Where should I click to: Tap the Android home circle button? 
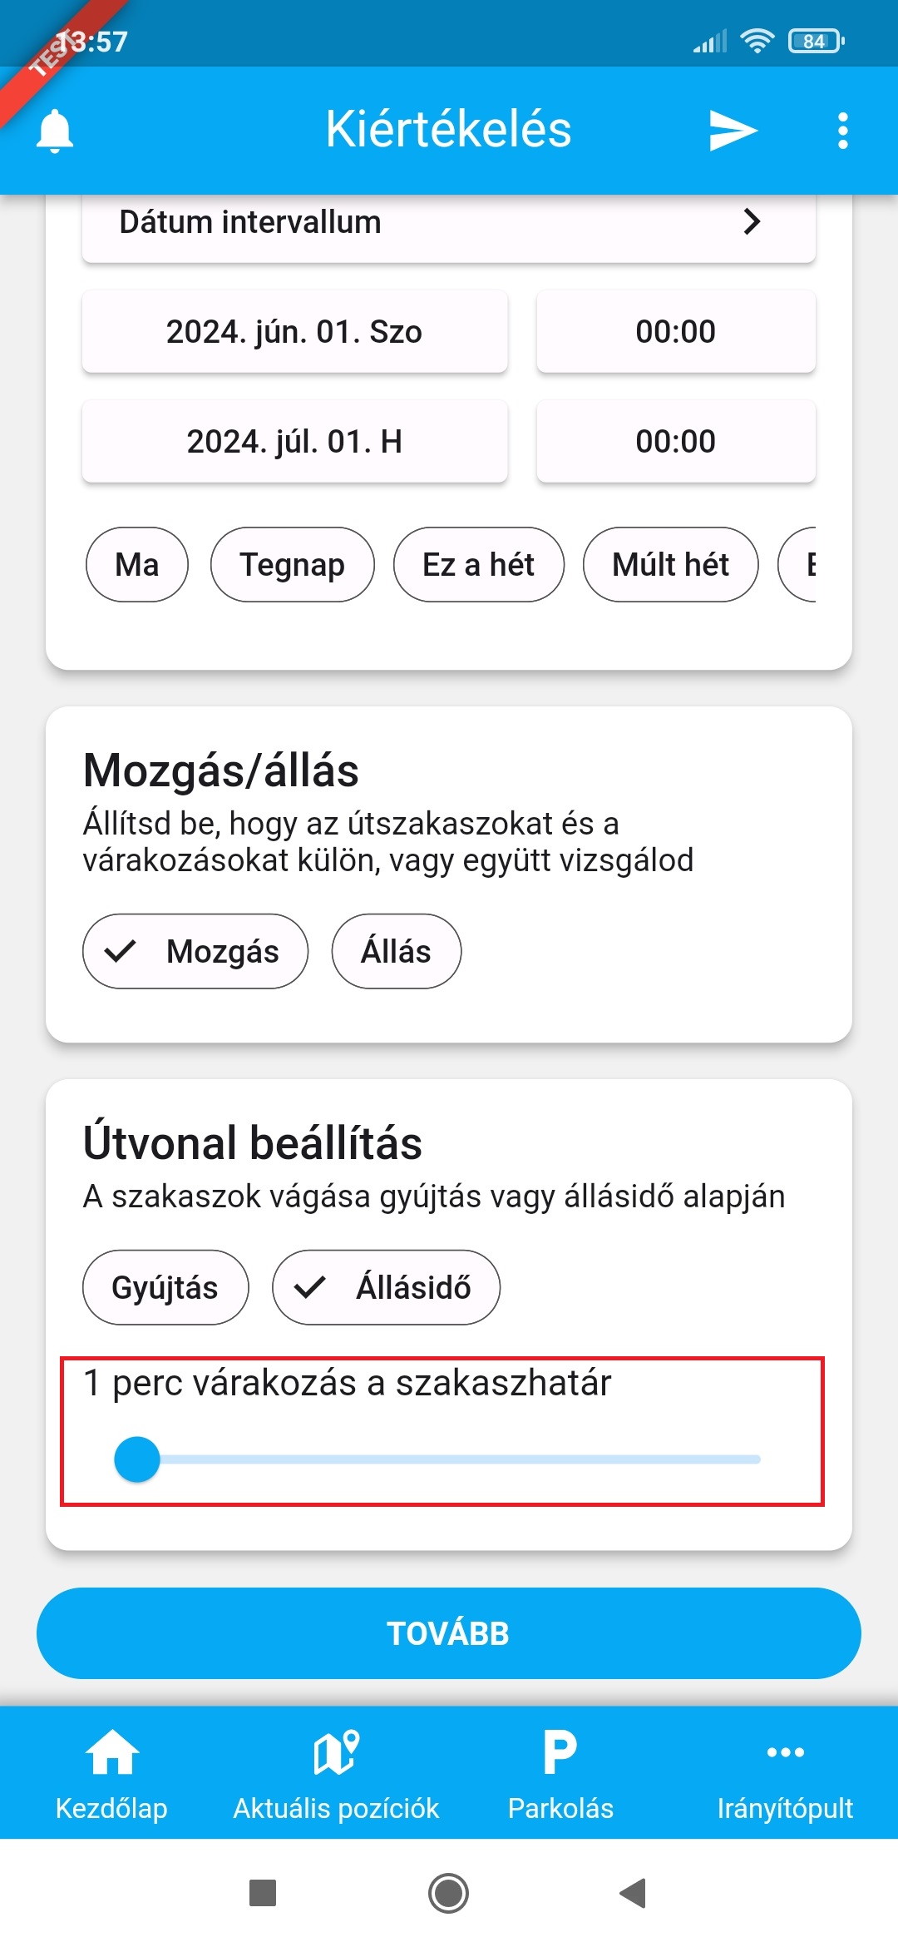click(x=448, y=1893)
